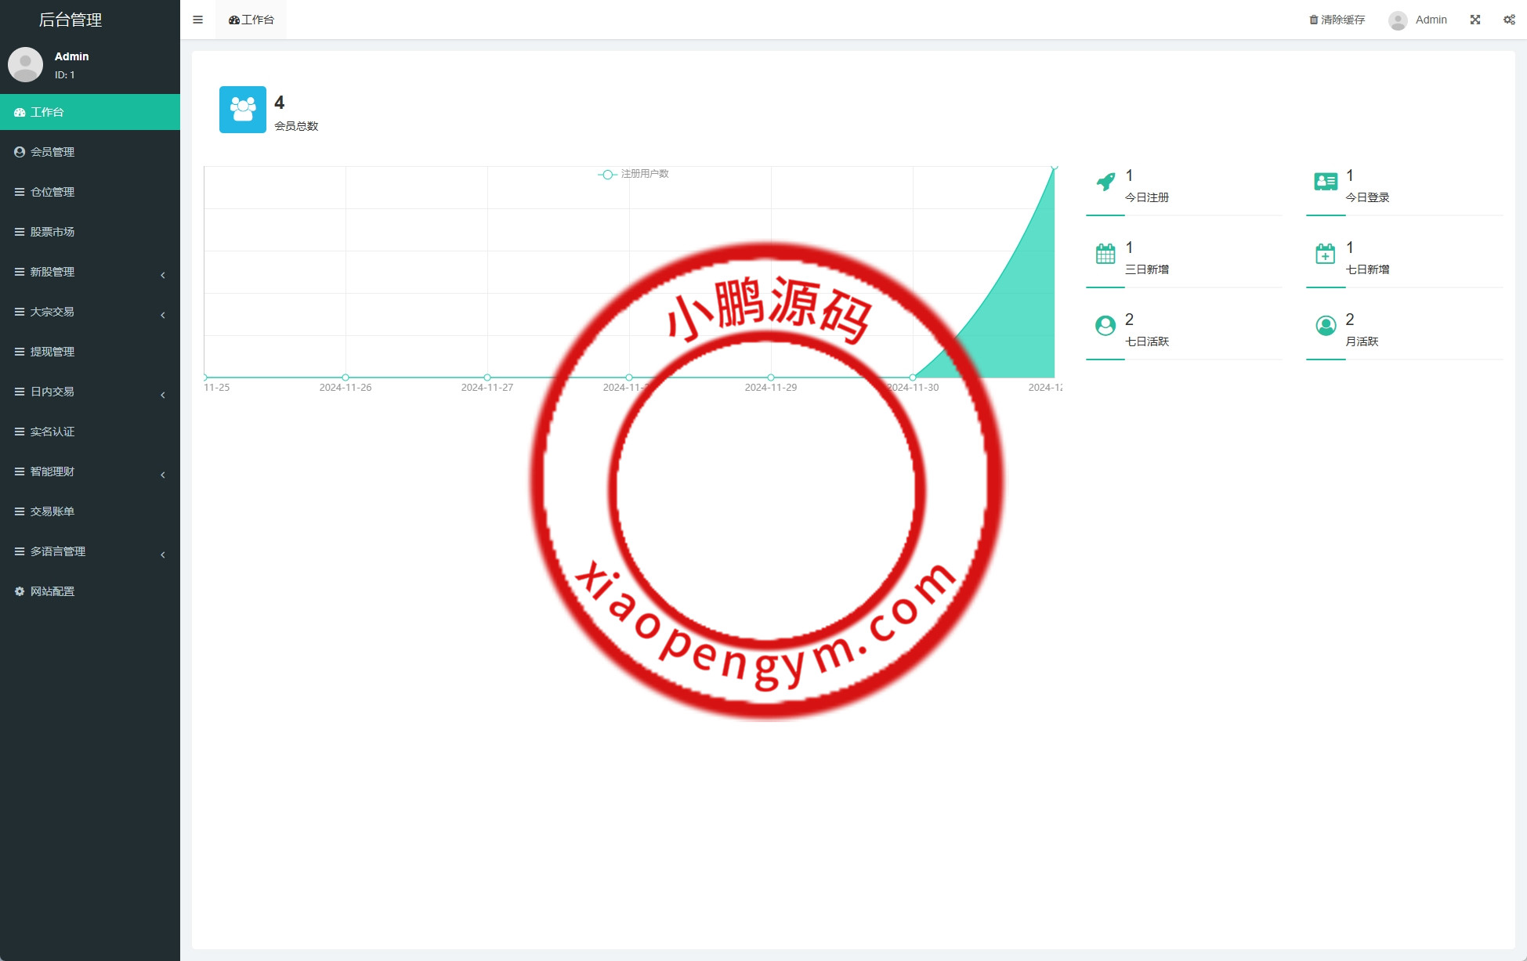The width and height of the screenshot is (1527, 961).
Task: Click the calendar-plus seven-day additions icon
Action: pyautogui.click(x=1326, y=254)
